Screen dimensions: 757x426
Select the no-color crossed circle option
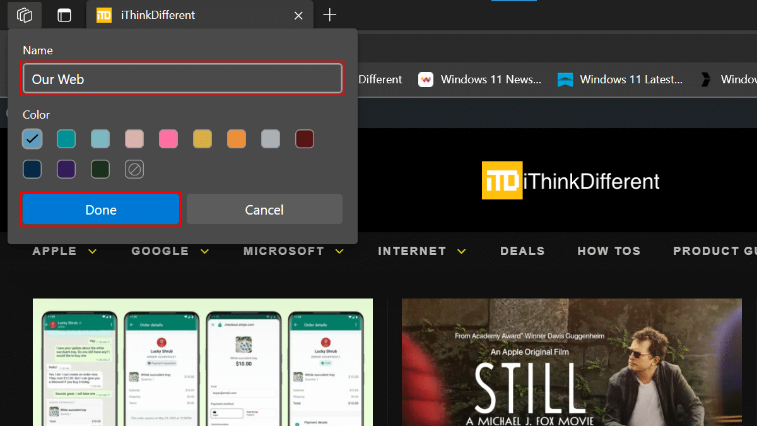(134, 169)
